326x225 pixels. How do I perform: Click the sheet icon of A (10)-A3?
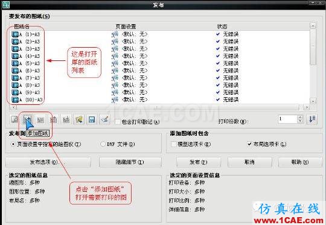[15, 100]
